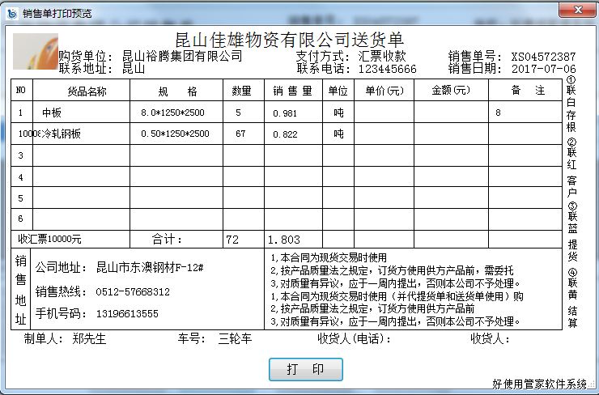599x395 pixels.
Task: Select the buyer 昆山裕腾集团有限公司
Action: coord(182,57)
